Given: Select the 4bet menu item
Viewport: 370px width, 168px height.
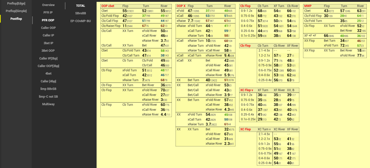Looking at the screenshot, I should click(x=48, y=74).
